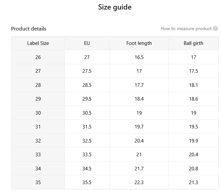
Task: Open the How to measure product link
Action: point(186,29)
